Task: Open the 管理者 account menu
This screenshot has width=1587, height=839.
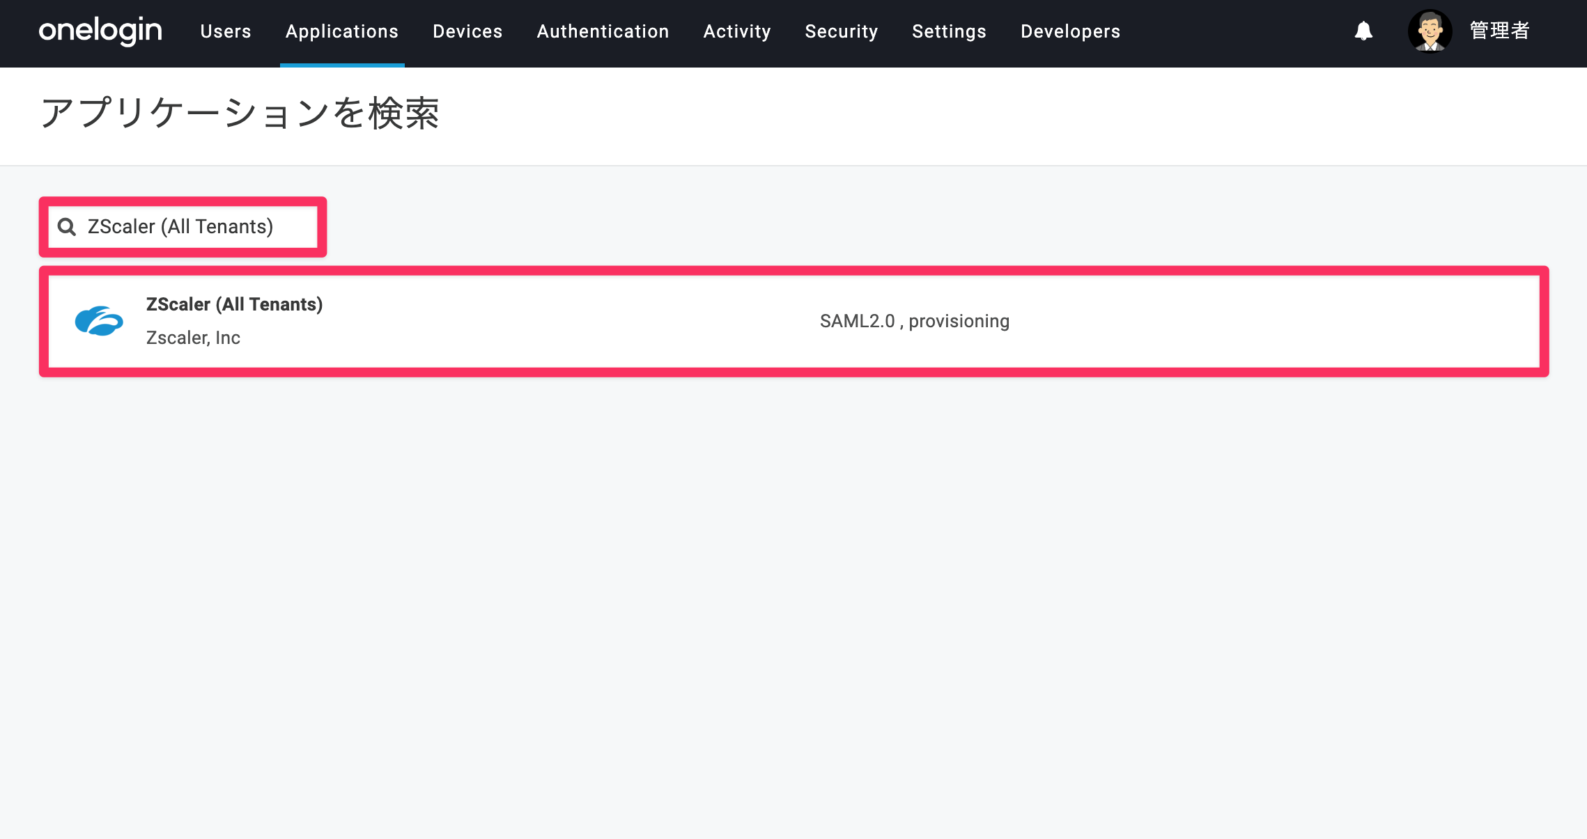Action: click(1500, 31)
